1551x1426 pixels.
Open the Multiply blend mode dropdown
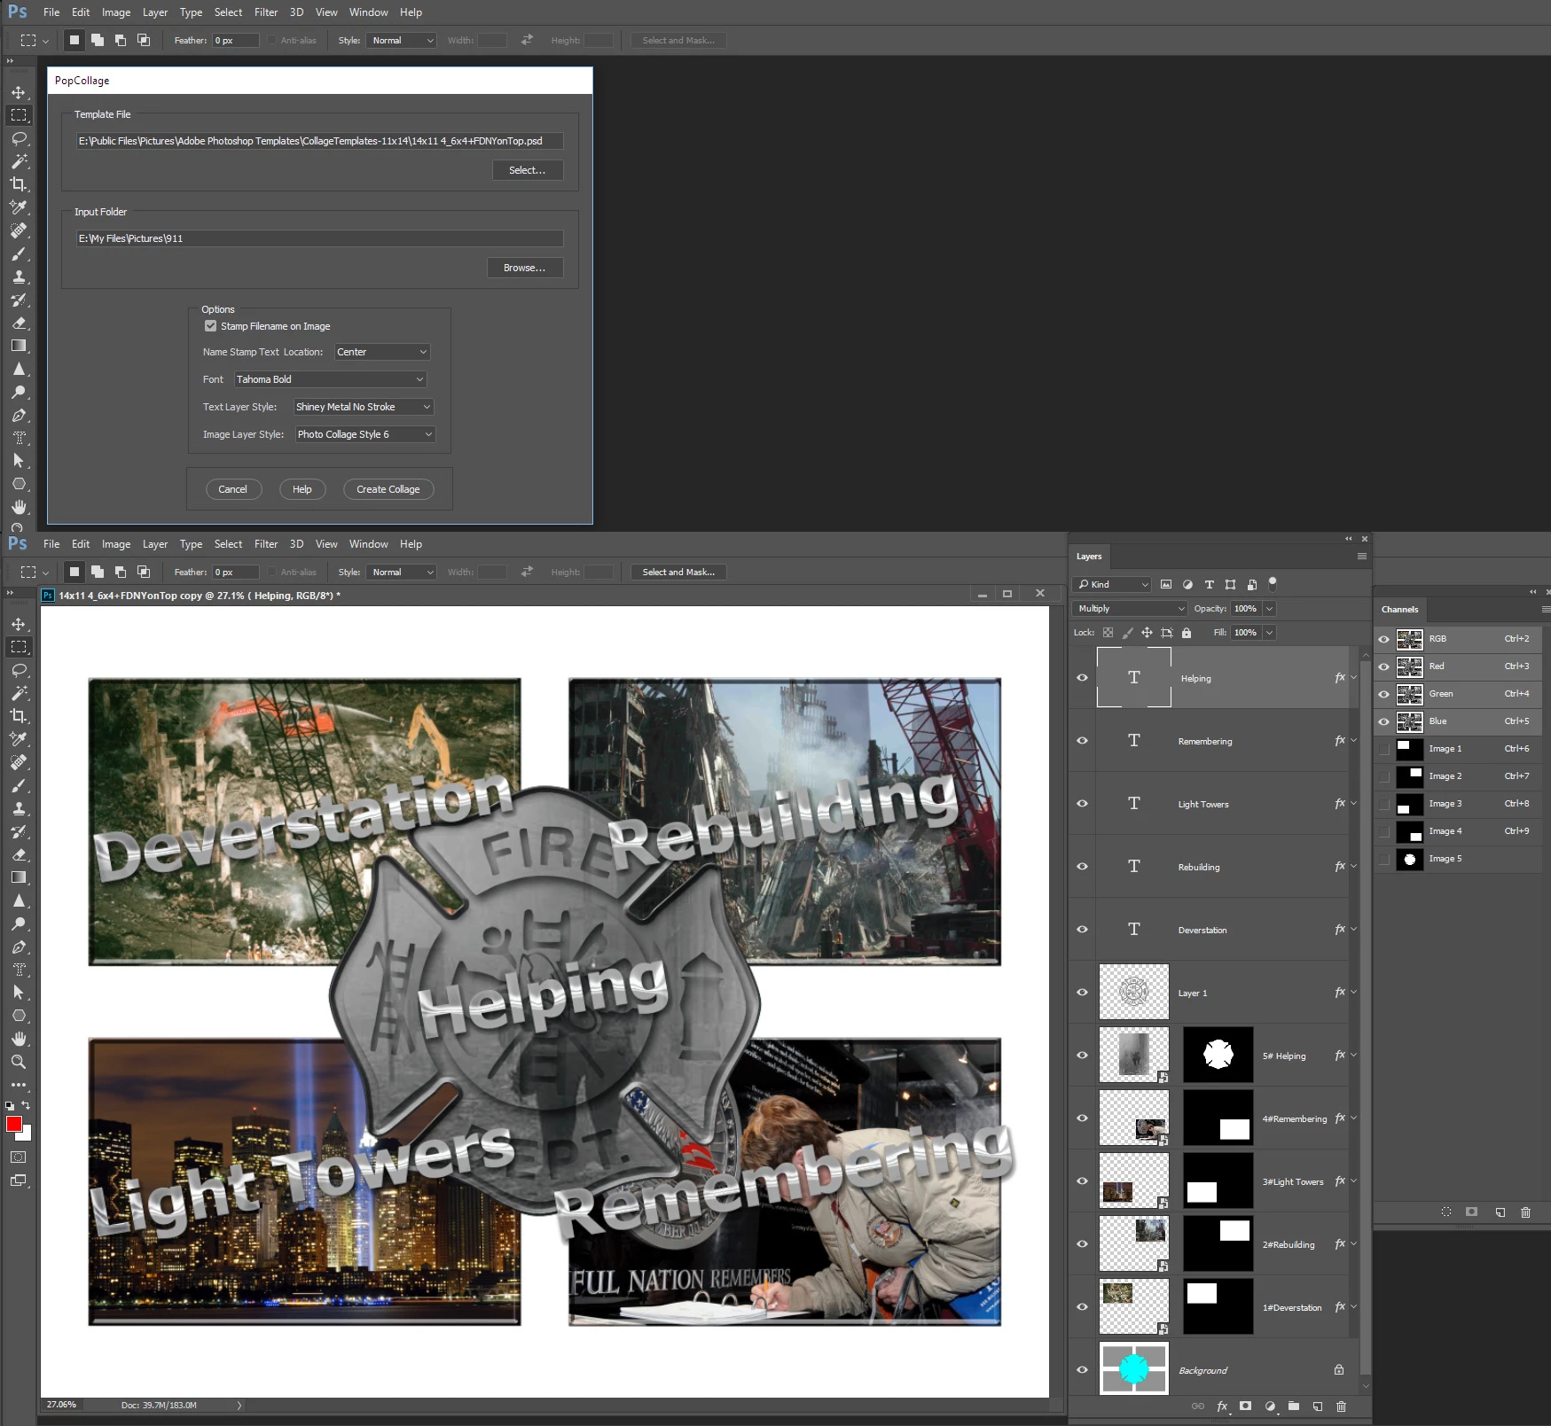tap(1130, 609)
